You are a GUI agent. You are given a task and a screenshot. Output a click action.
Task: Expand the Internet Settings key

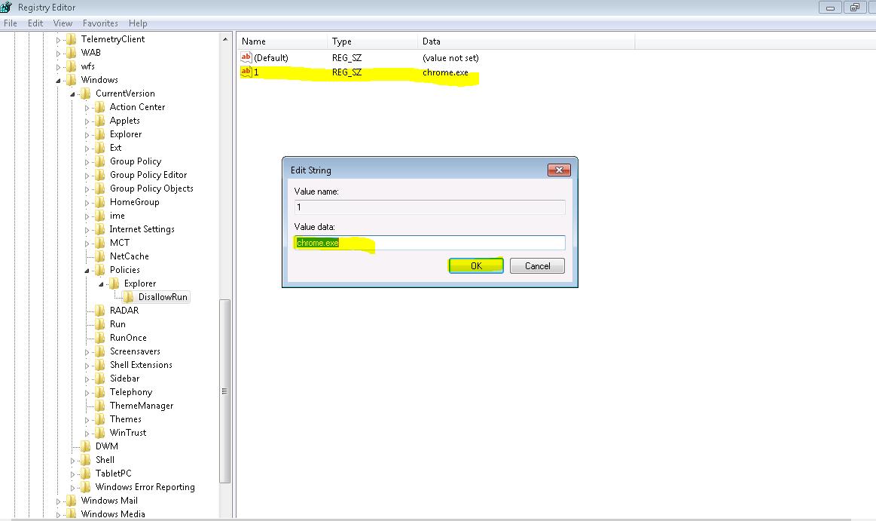click(x=87, y=230)
